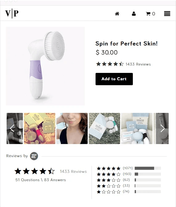
Task: Select the three-star rating row
Action: coord(129,180)
